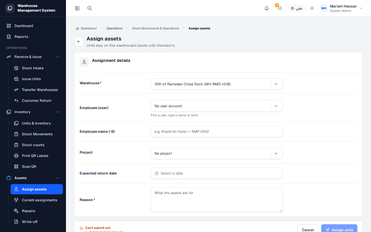Open Print QR Labels page

pos(37,156)
